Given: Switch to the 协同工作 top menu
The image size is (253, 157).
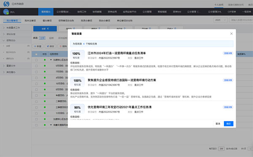Looking at the screenshot, I should 82,12.
